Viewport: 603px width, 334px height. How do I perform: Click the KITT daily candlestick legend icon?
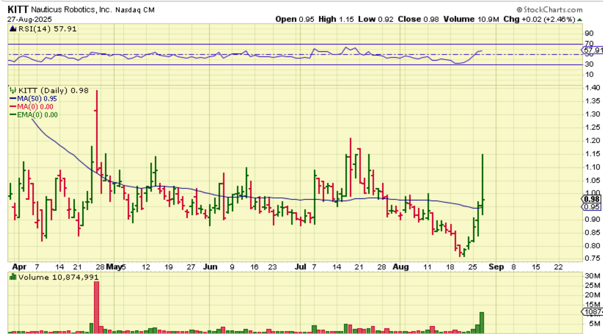13,91
